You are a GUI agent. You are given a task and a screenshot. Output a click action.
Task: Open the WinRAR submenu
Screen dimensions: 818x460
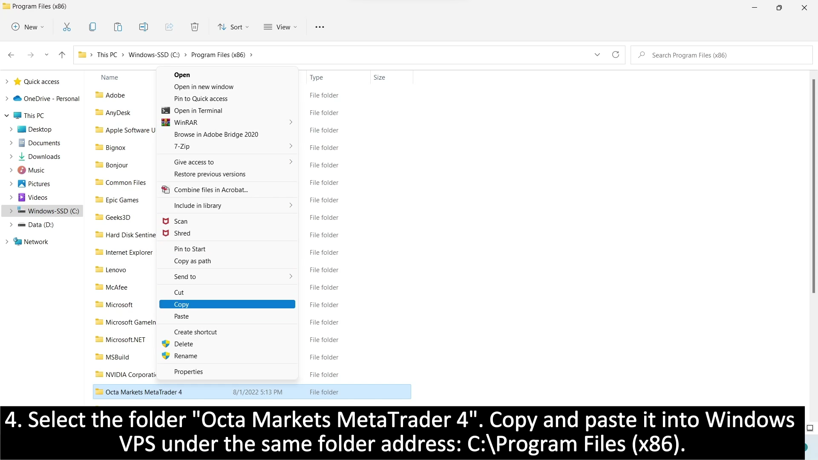coord(185,122)
